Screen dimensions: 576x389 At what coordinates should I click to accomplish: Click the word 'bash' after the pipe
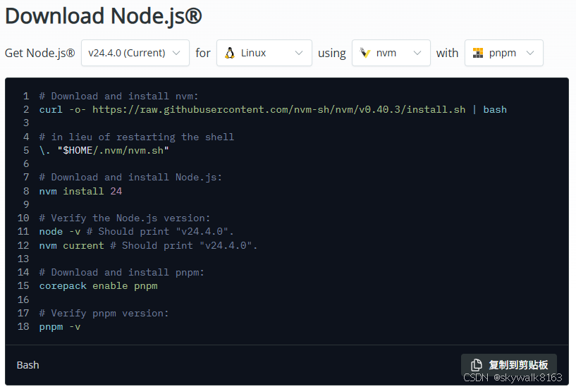coord(495,109)
